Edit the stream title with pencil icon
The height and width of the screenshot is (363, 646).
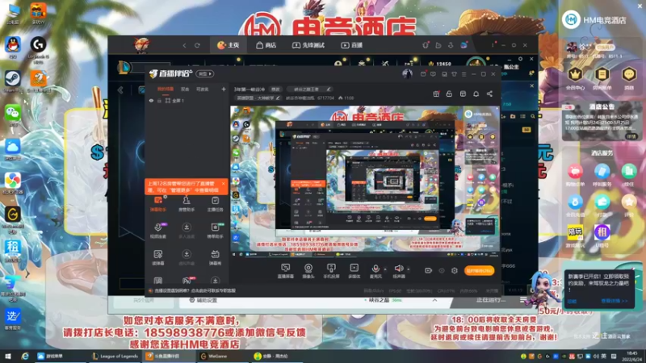point(329,89)
